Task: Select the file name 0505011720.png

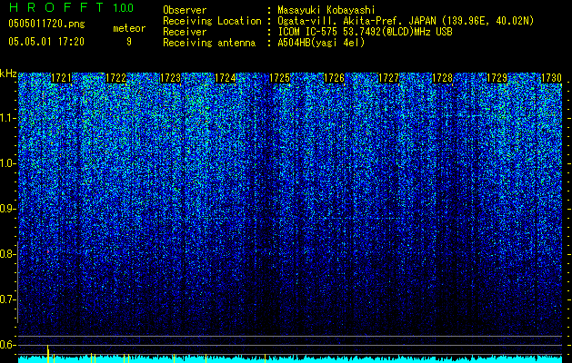Action: [46, 24]
